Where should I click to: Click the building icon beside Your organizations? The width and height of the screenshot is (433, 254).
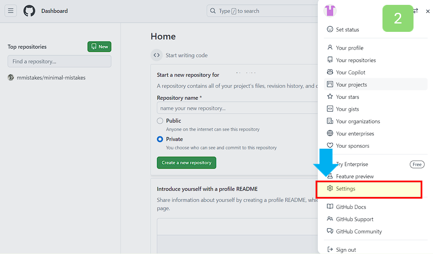coord(330,121)
